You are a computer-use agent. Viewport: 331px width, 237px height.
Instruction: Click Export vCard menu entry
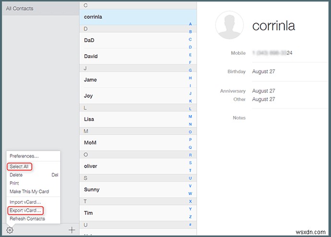pyautogui.click(x=25, y=210)
